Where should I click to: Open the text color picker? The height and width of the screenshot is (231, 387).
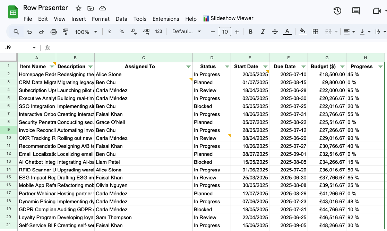[287, 32]
